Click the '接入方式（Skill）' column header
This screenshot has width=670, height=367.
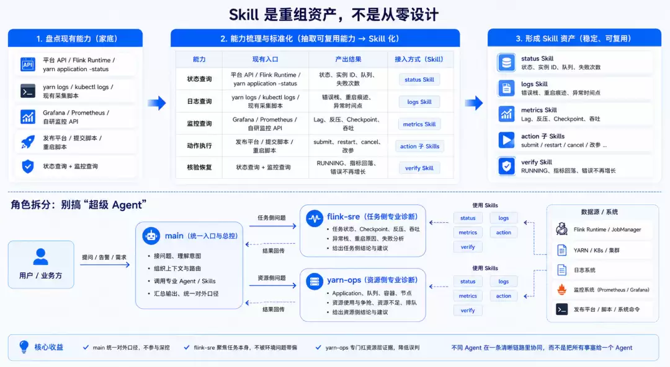pyautogui.click(x=419, y=59)
